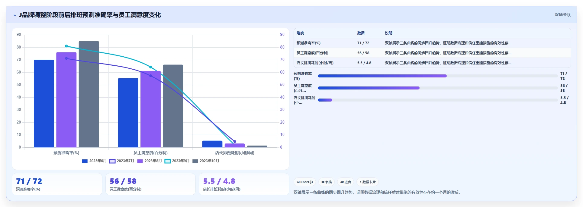Click the 双轴关联 label in the header
The image size is (583, 207).
pos(562,14)
